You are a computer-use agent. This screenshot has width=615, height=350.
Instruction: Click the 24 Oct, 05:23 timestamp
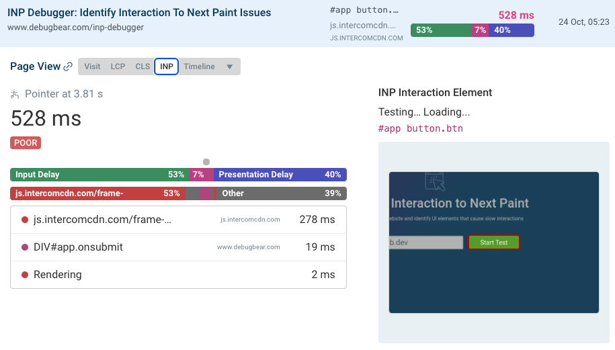[x=583, y=22]
